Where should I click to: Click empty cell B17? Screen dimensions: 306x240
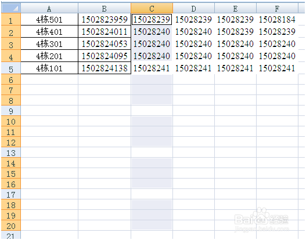tap(105, 194)
